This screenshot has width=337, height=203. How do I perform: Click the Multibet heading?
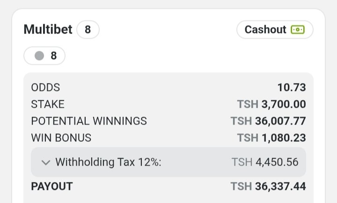[x=48, y=29]
